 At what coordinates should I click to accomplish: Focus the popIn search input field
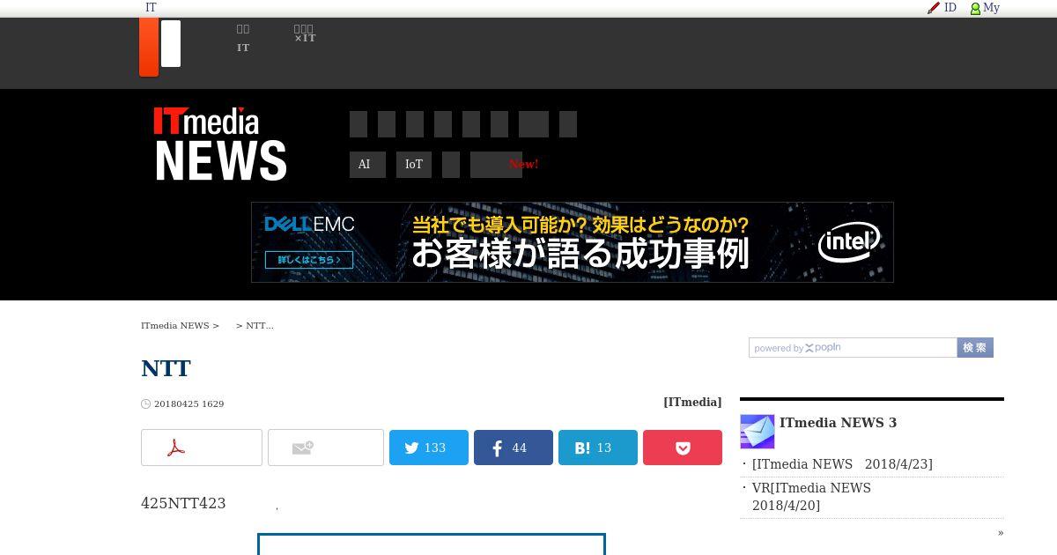[853, 348]
